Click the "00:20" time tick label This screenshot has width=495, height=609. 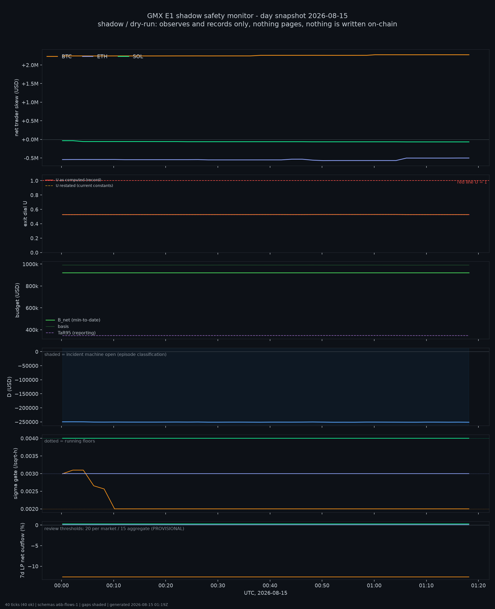(x=166, y=586)
